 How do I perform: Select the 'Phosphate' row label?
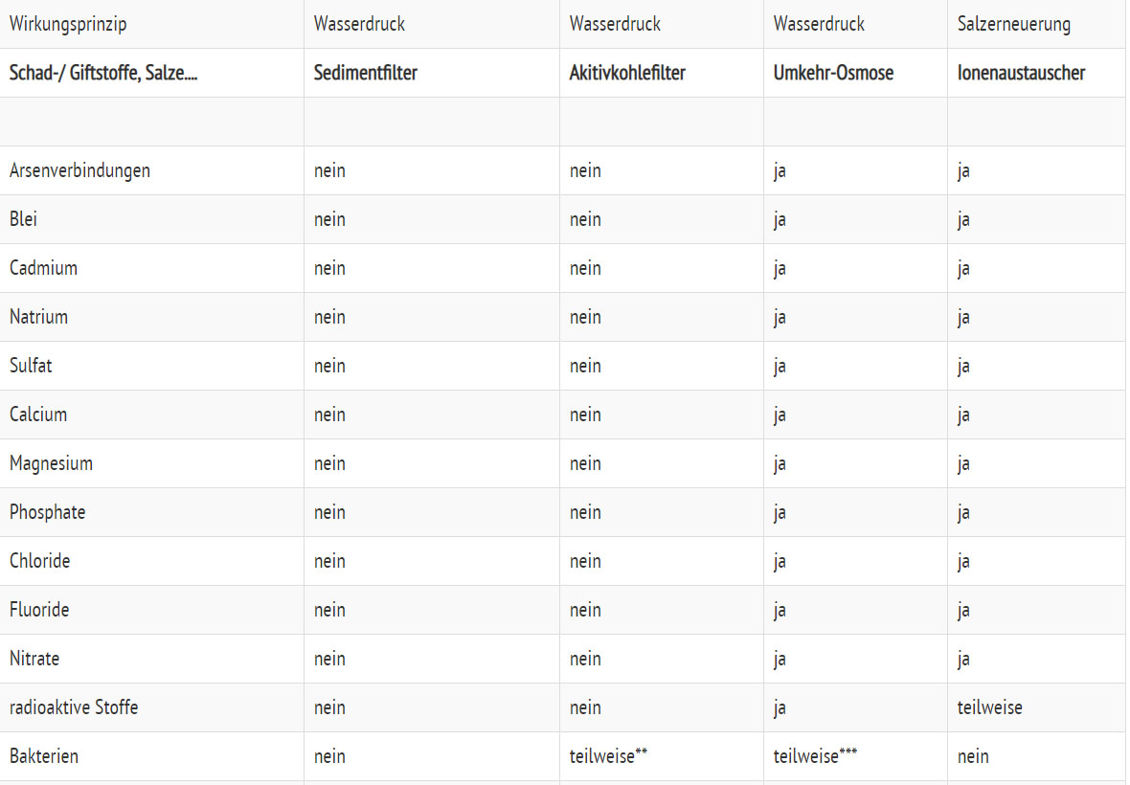click(47, 512)
